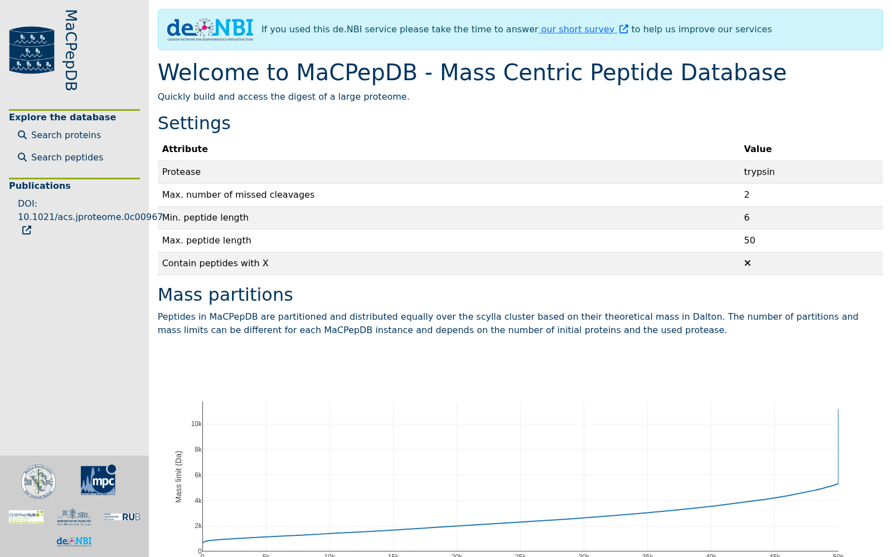Click the Mass partitions heading

tap(225, 295)
